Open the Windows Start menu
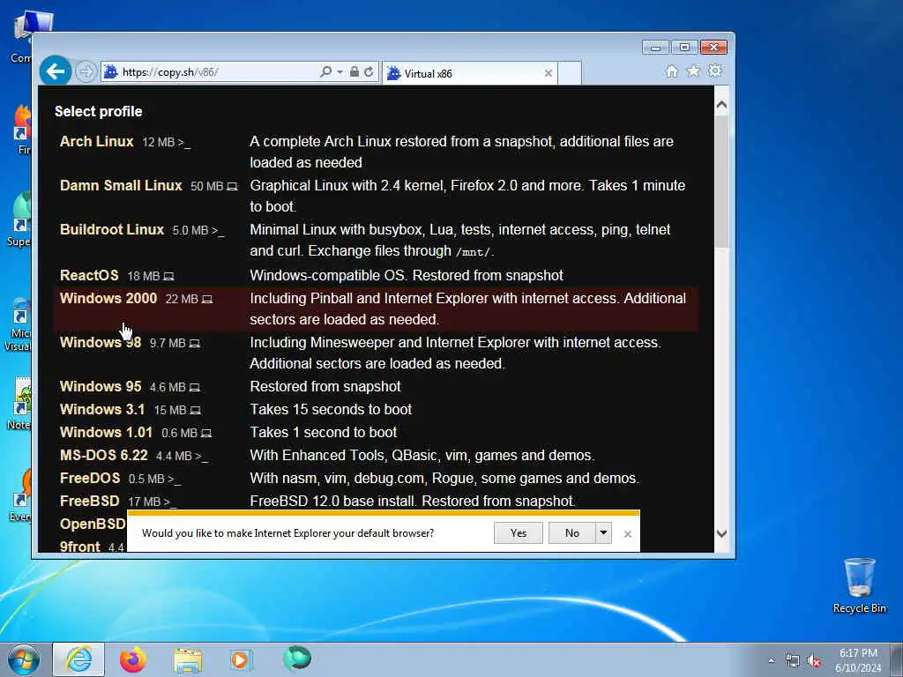Viewport: 903px width, 677px height. point(24,659)
